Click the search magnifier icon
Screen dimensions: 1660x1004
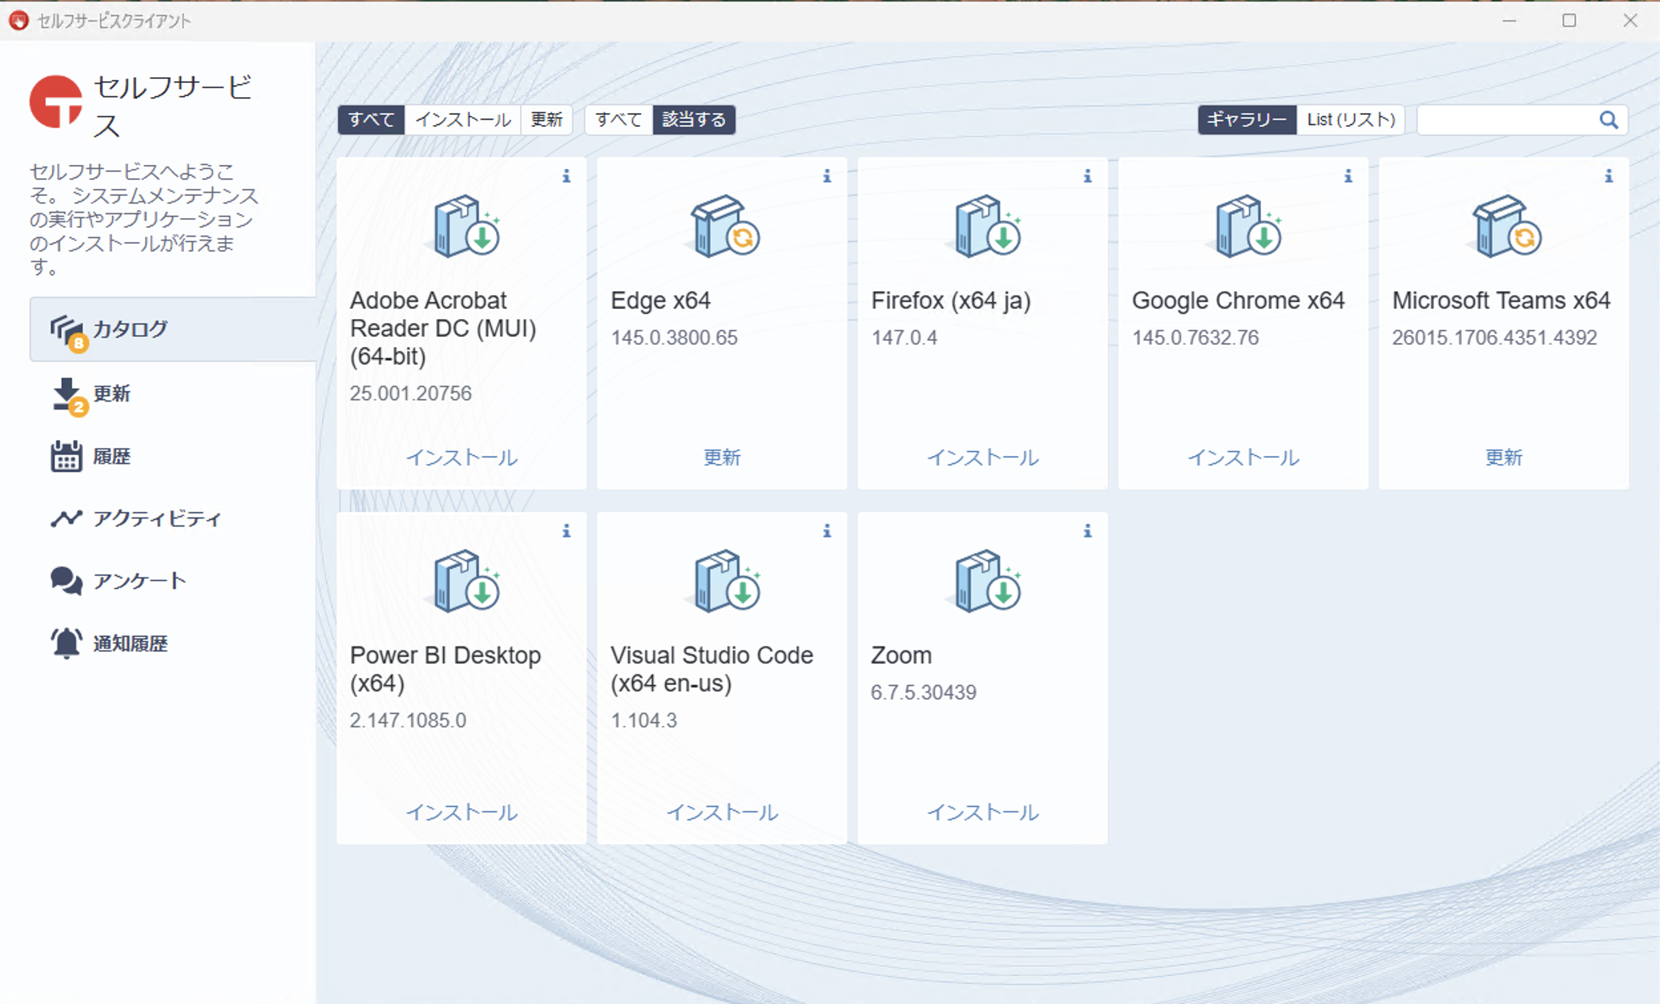point(1608,120)
